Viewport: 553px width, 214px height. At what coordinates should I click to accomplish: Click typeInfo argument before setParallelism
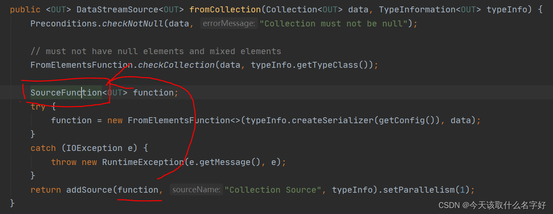(x=353, y=190)
